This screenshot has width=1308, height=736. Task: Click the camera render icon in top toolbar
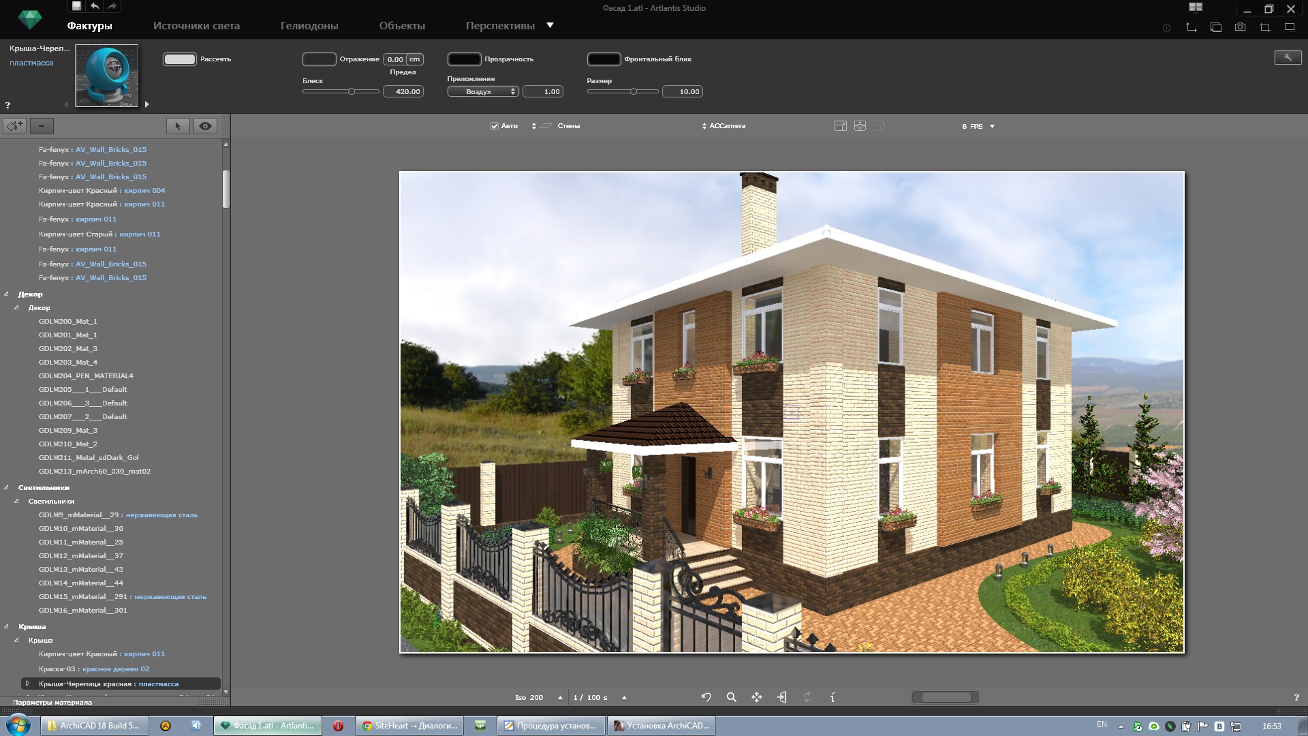(1240, 27)
